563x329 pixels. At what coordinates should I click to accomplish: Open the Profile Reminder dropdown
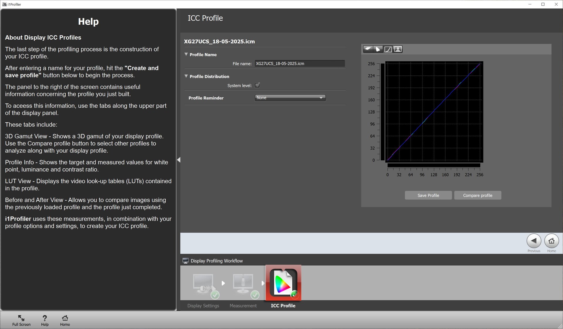pyautogui.click(x=290, y=98)
